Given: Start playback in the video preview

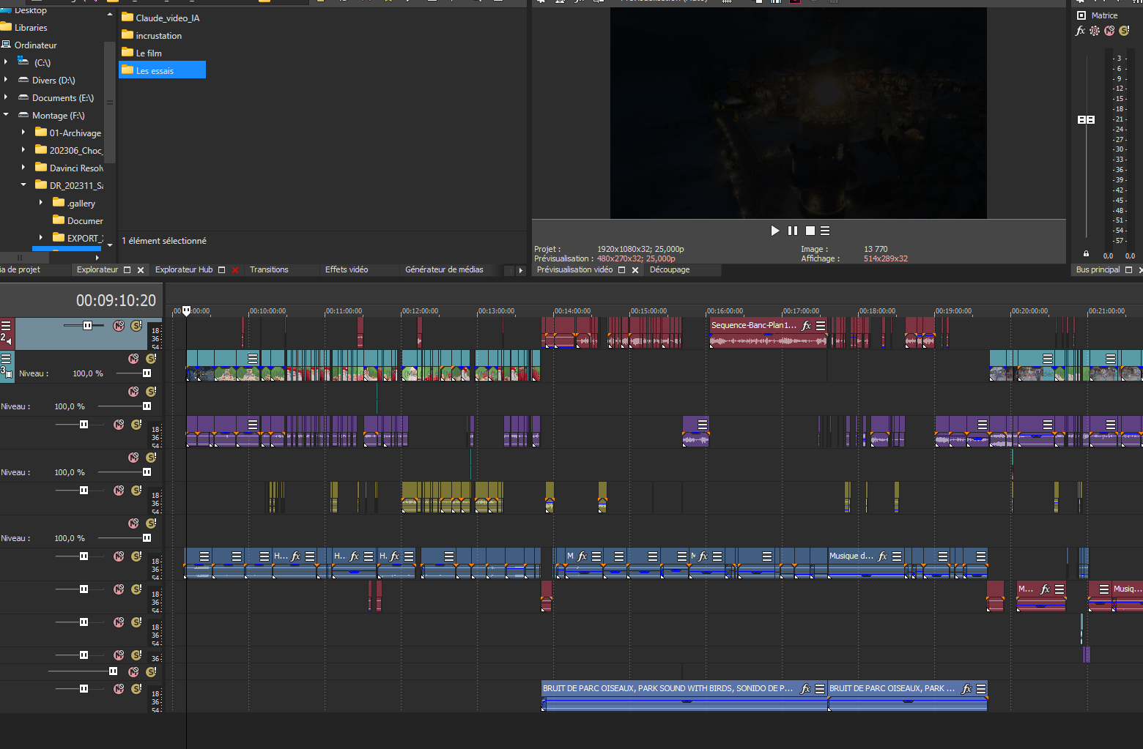Looking at the screenshot, I should 775,231.
